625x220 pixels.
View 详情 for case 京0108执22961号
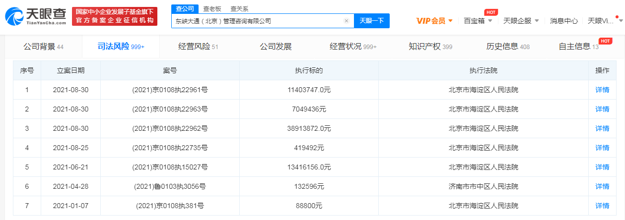point(602,90)
